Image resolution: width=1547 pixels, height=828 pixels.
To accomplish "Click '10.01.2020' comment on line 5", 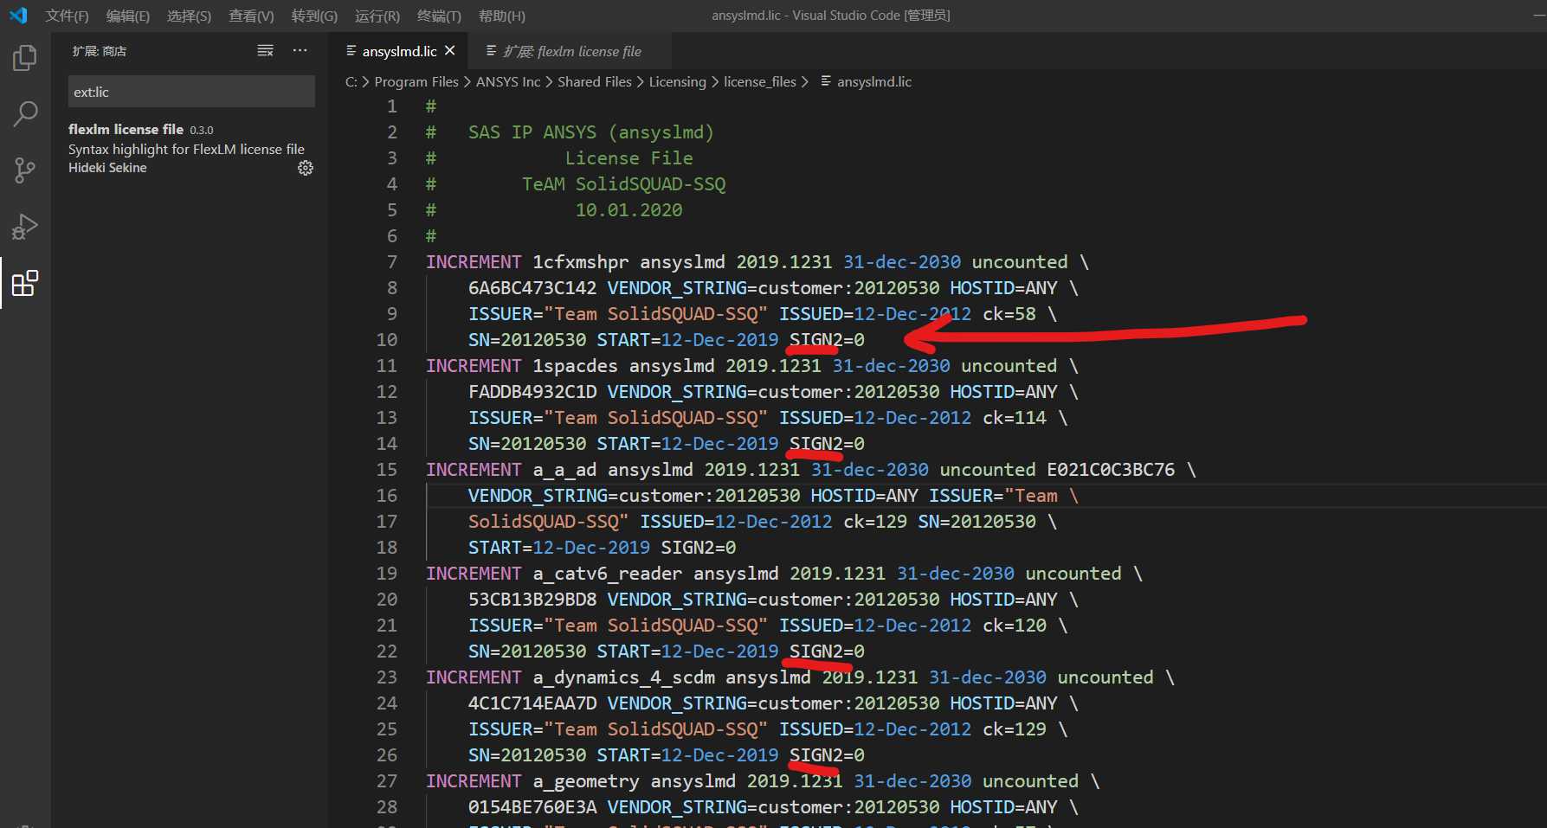I will [x=629, y=210].
